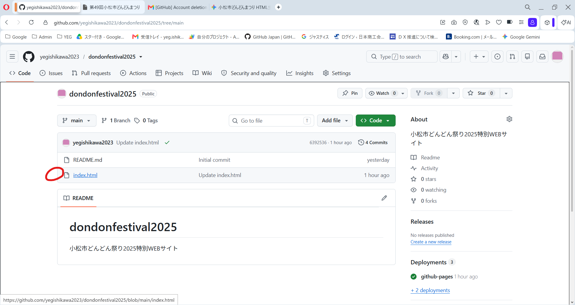575x305 pixels.
Task: Go to the GitHub homepage via the Octocat logo
Action: pyautogui.click(x=29, y=57)
